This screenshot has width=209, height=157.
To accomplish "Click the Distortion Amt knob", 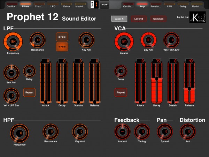I will tap(188, 132).
